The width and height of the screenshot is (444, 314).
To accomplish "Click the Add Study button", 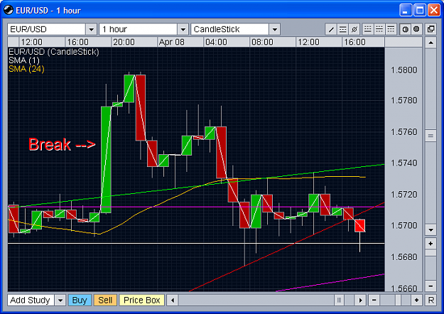I will point(31,300).
